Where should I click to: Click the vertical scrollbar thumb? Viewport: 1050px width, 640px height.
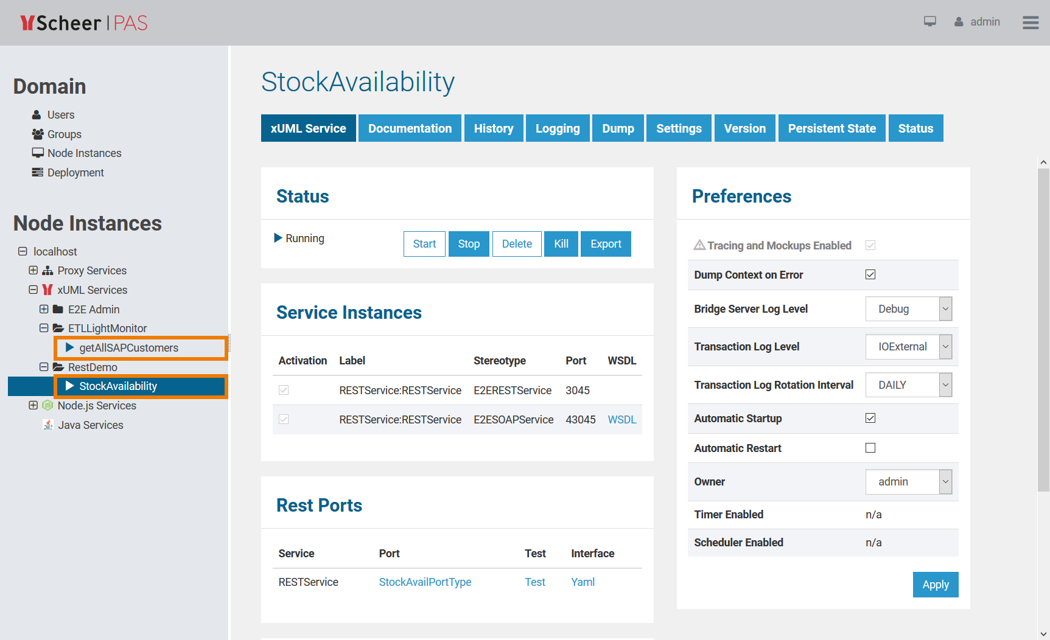(x=1043, y=329)
